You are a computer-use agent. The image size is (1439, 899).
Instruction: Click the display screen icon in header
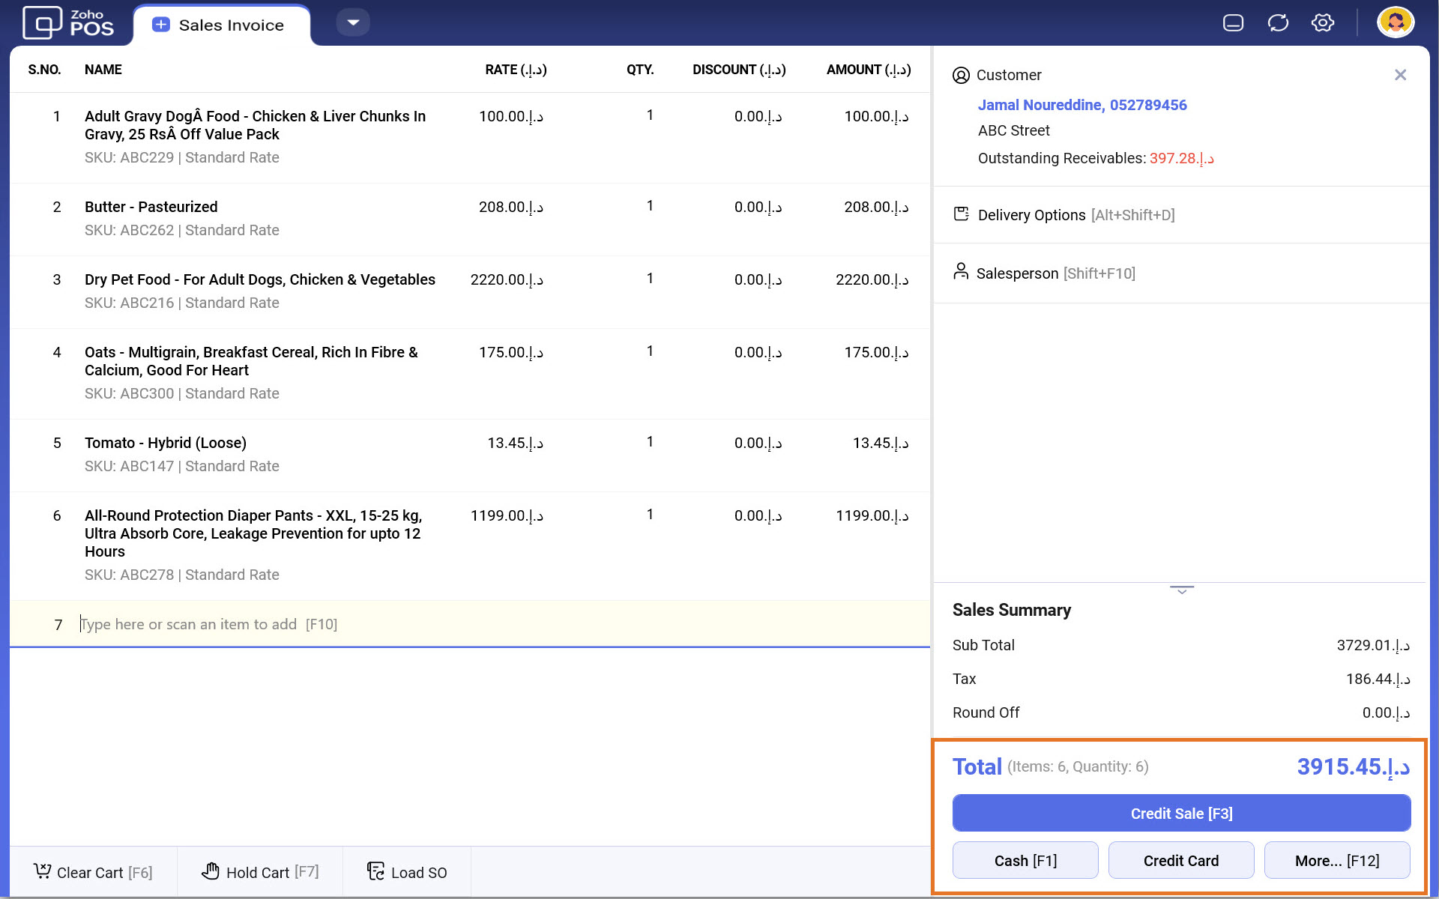pos(1233,23)
